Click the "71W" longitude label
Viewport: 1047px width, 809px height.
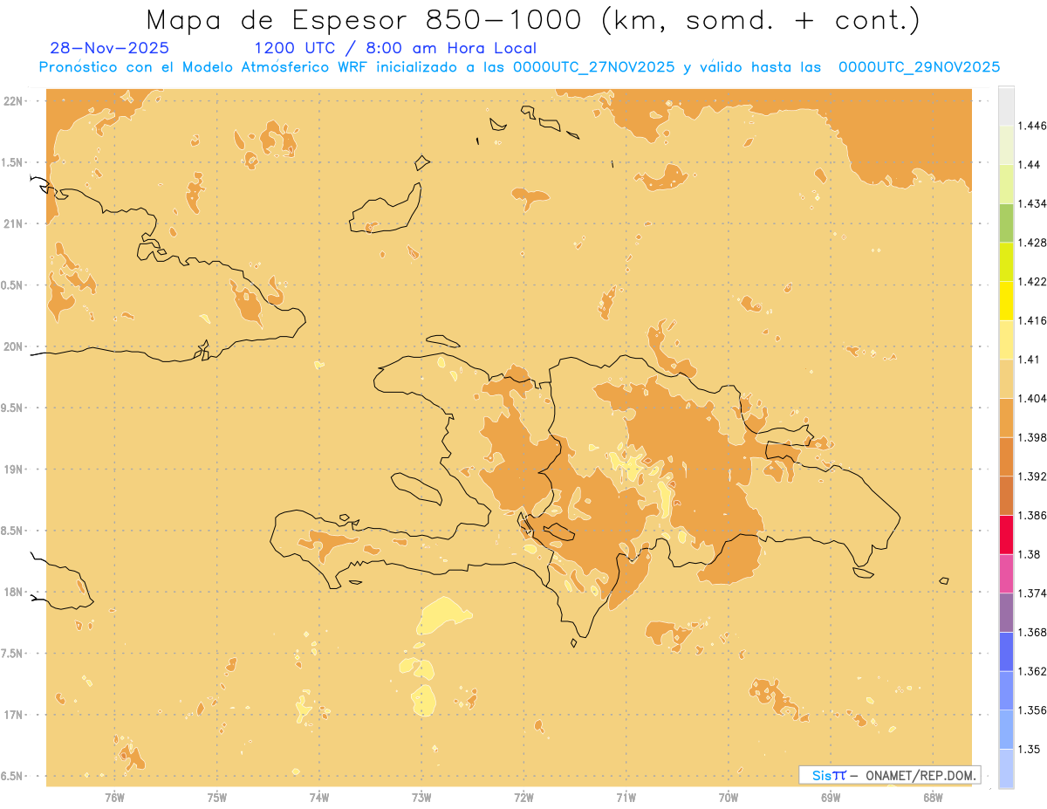coord(626,798)
